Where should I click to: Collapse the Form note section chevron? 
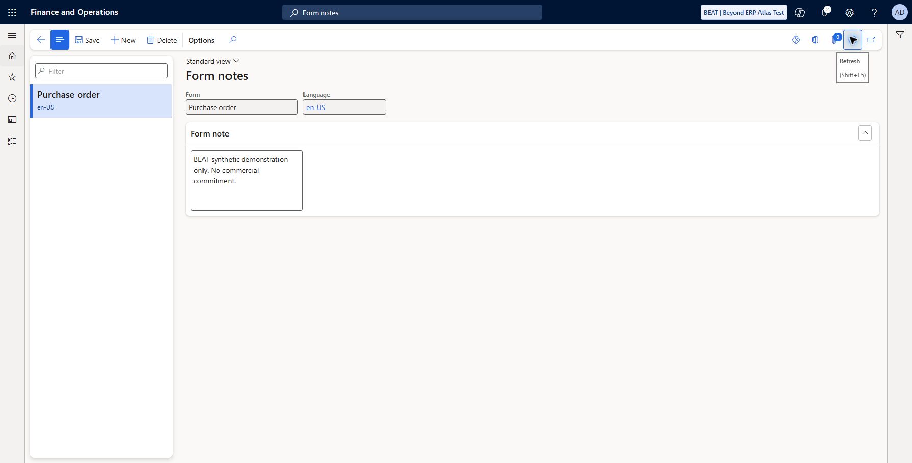pos(865,133)
